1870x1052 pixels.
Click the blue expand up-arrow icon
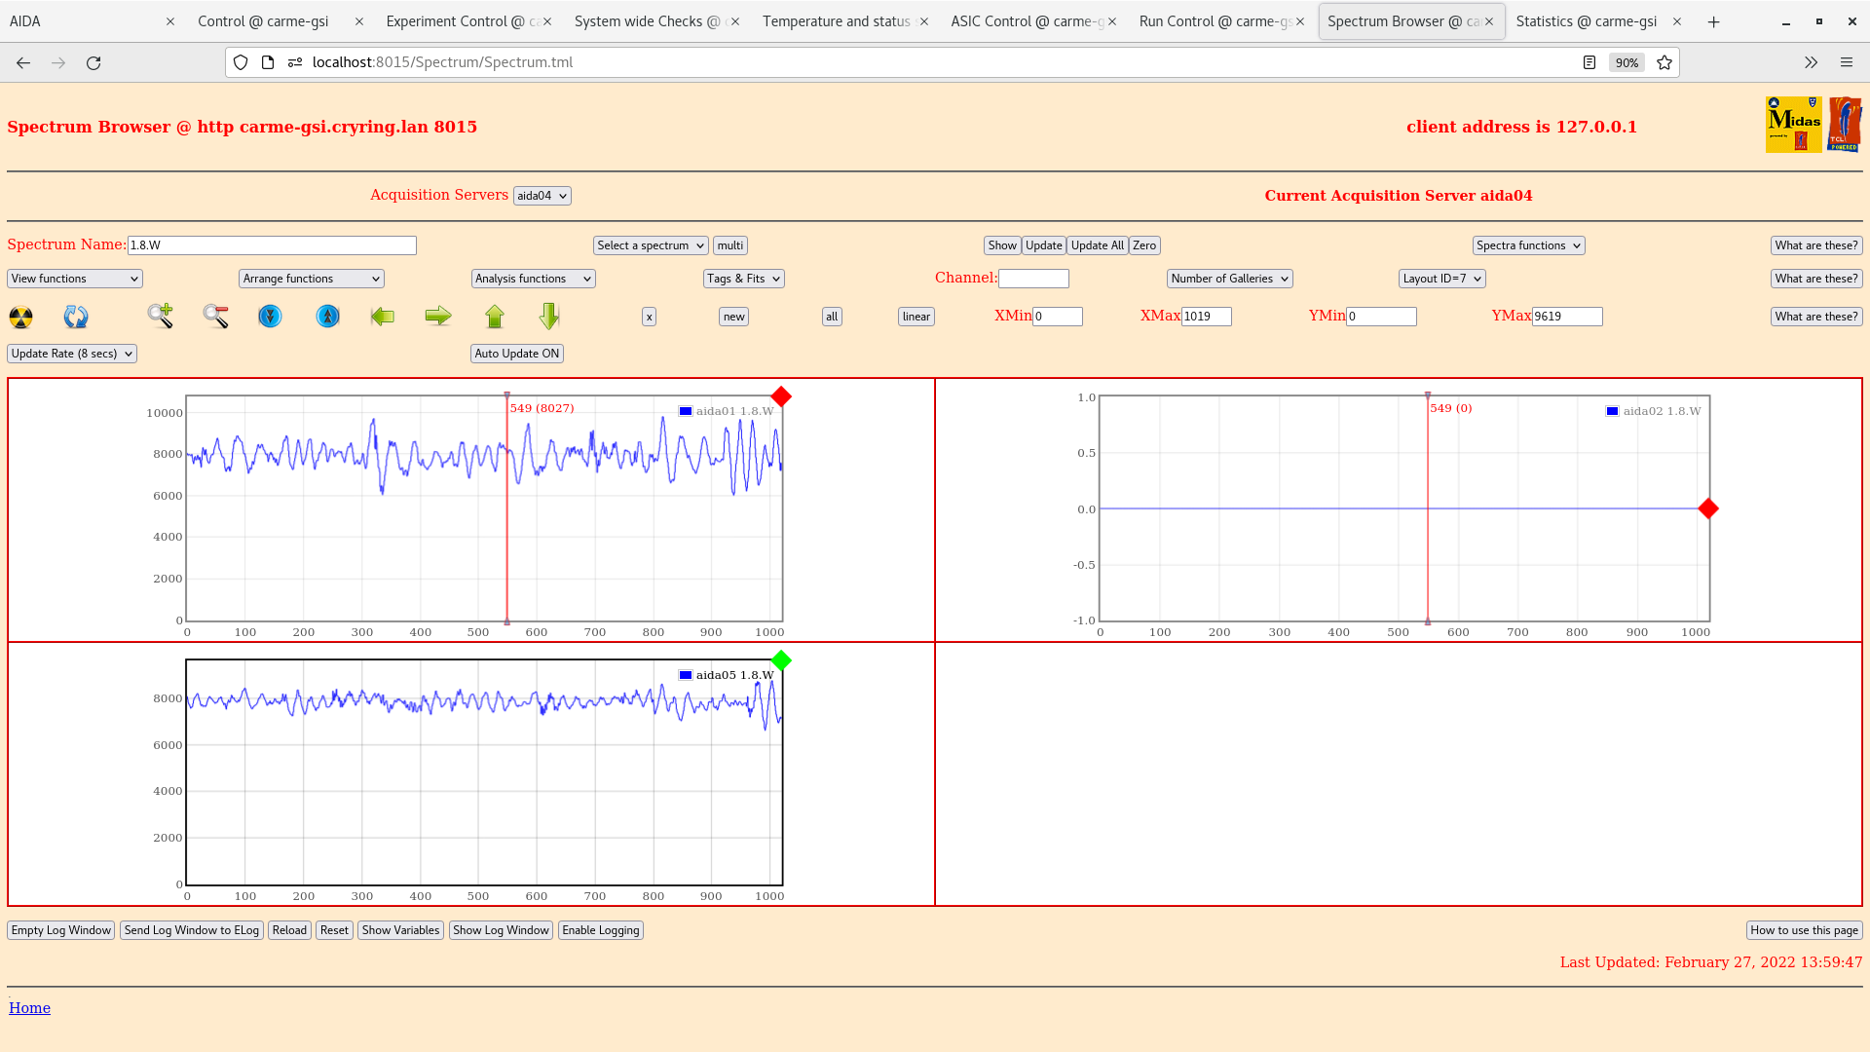point(328,316)
